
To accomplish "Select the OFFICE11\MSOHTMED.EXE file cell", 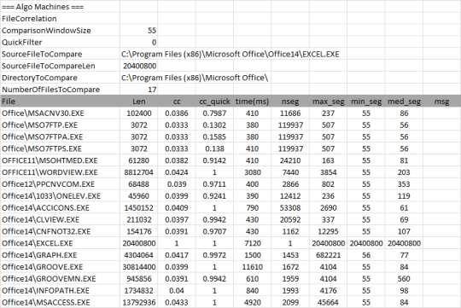I will [60, 160].
